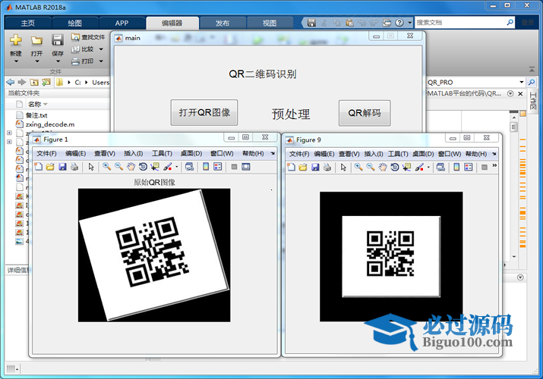
Task: Select Zoom In tool in Figure 9
Action: pyautogui.click(x=358, y=168)
